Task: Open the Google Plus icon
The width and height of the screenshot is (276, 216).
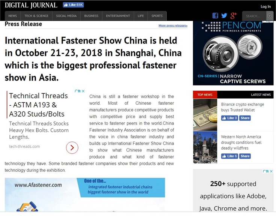Action: 234,16
